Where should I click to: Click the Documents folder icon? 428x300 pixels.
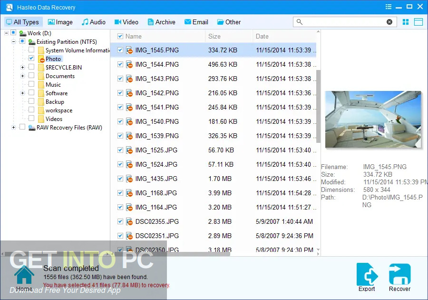(x=41, y=76)
